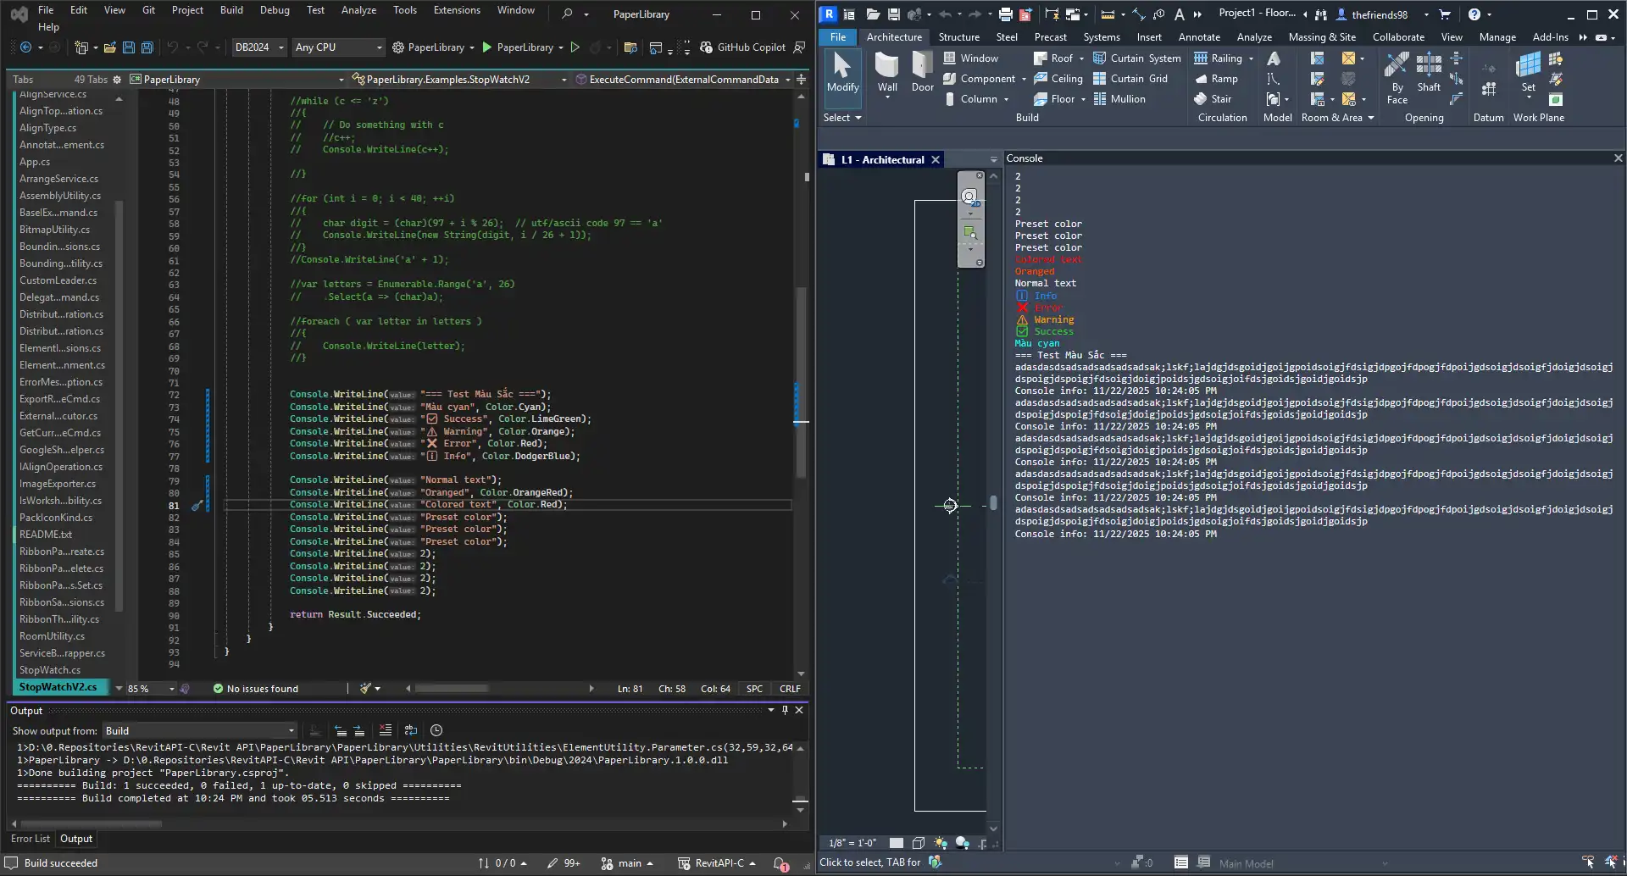The width and height of the screenshot is (1627, 876).
Task: Select the Stair tool
Action: [1213, 99]
